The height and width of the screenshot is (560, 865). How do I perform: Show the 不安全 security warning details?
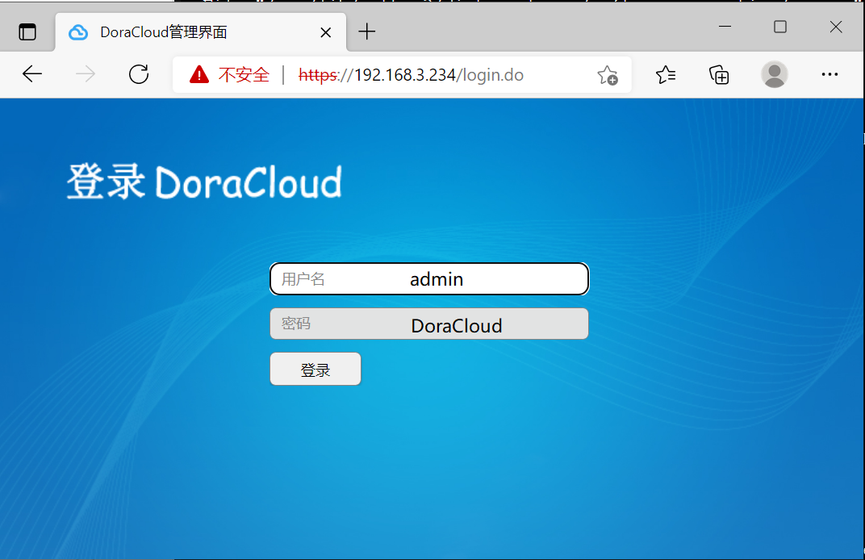(229, 74)
